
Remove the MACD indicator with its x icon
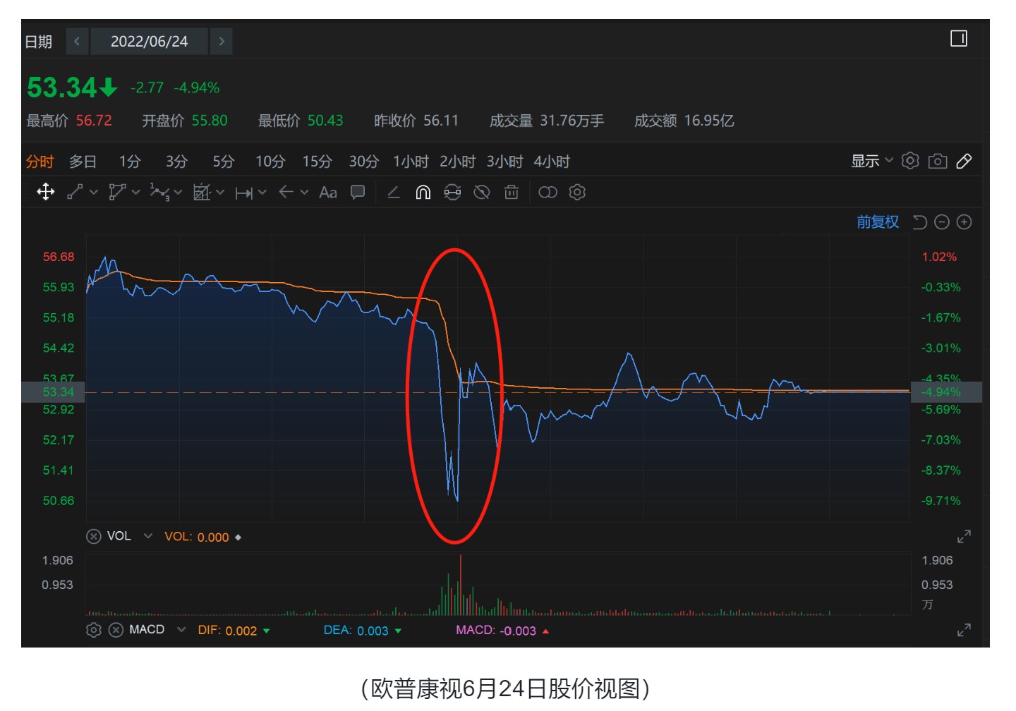pos(115,630)
